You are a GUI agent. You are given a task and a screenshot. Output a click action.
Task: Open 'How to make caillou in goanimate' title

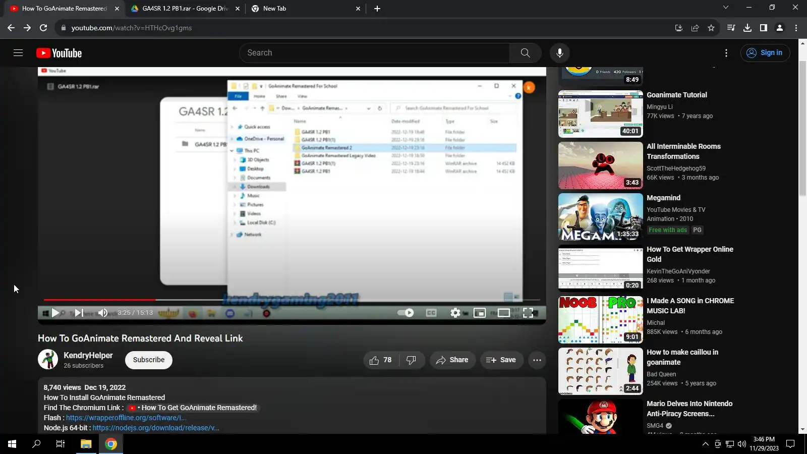(x=682, y=357)
